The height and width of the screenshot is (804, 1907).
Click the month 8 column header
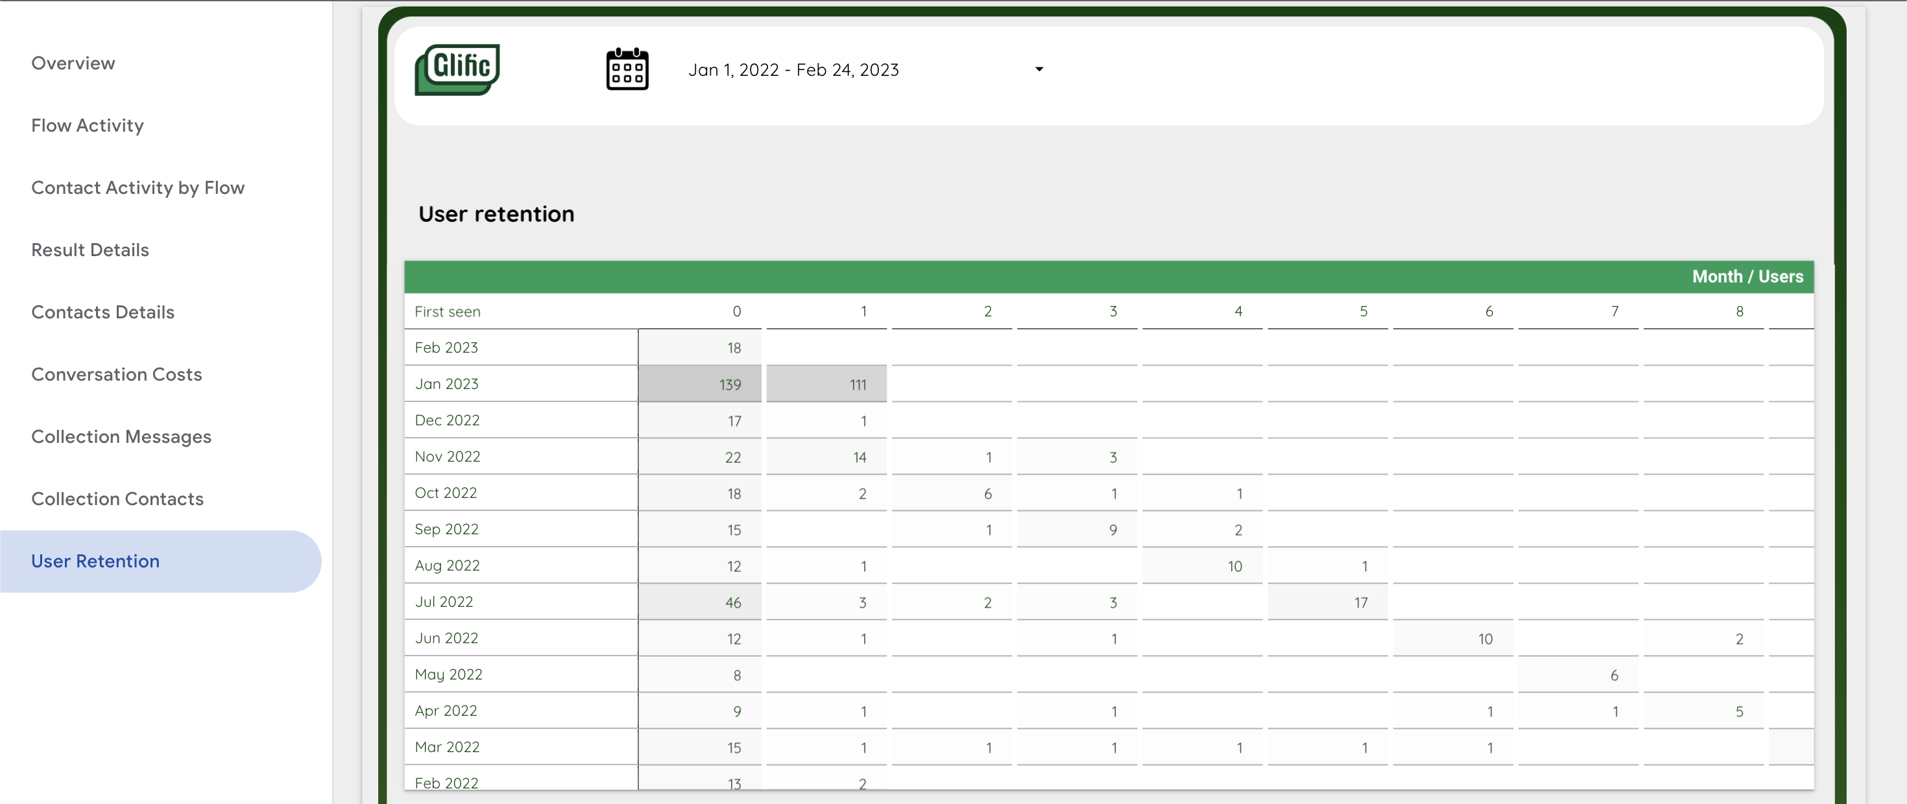pos(1739,312)
